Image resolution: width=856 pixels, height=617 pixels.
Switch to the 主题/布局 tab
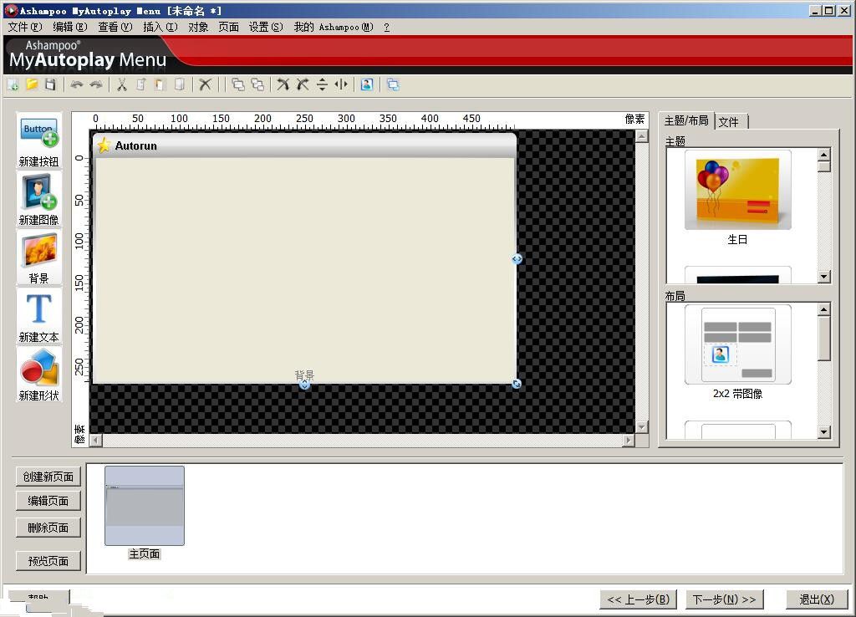[x=686, y=120]
